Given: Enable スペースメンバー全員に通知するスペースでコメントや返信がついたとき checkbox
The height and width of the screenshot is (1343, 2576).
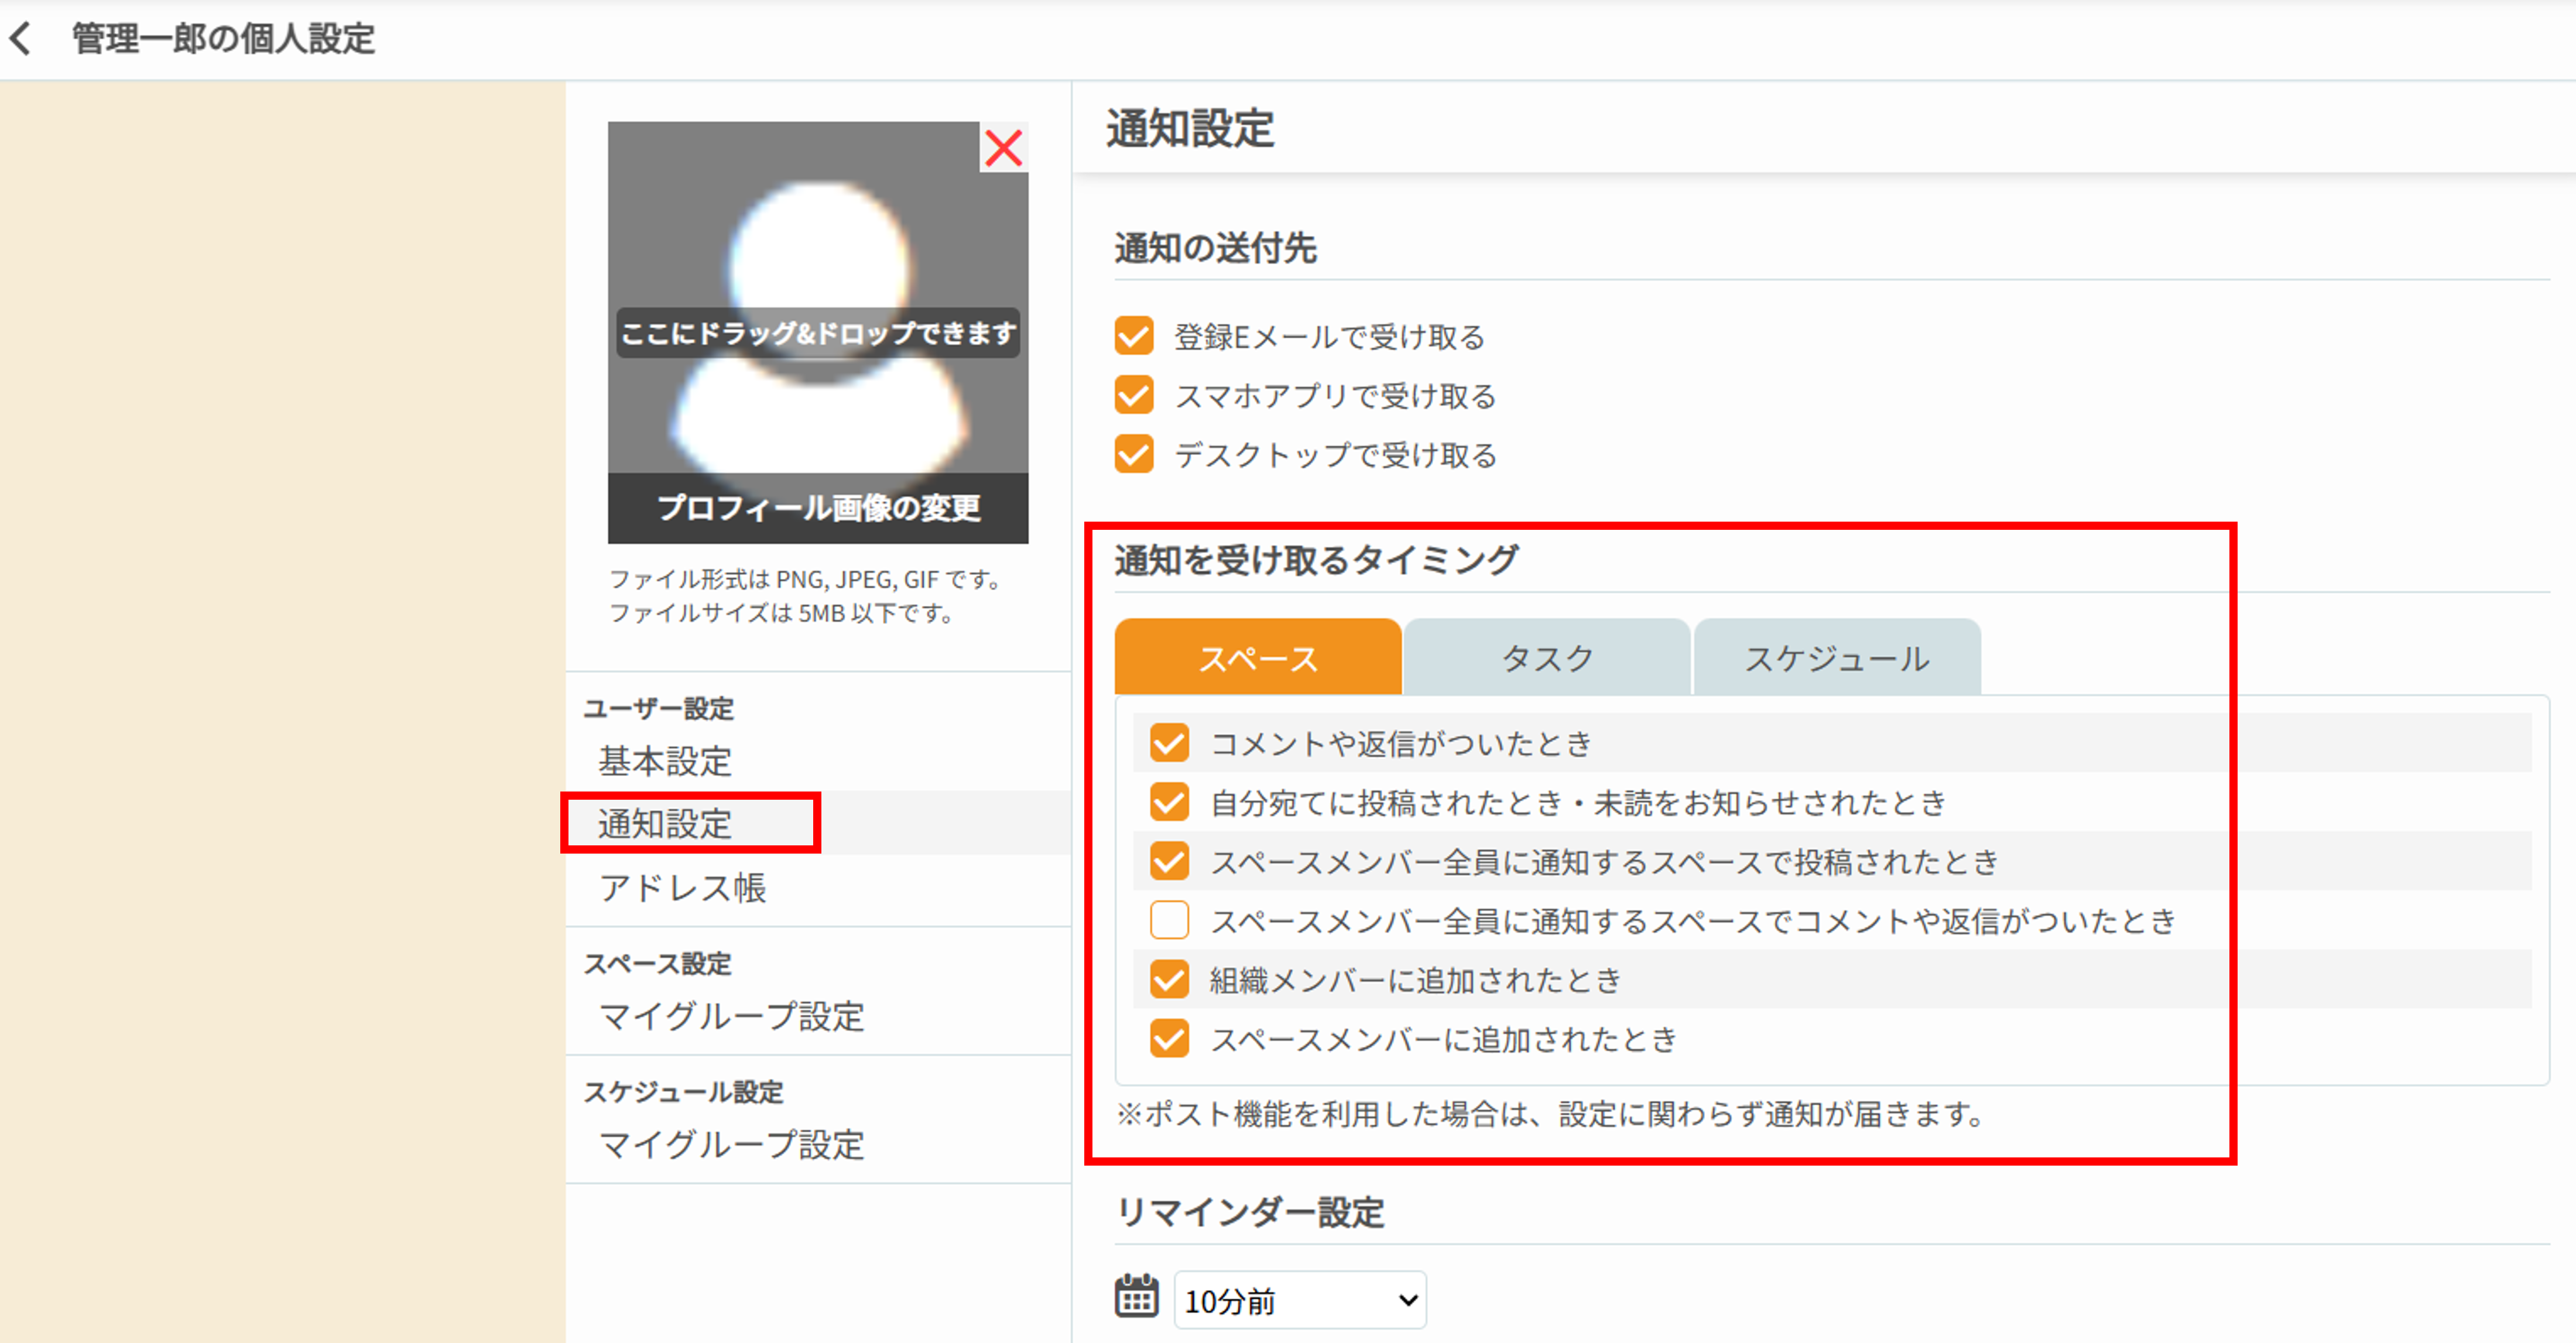Looking at the screenshot, I should (1169, 920).
